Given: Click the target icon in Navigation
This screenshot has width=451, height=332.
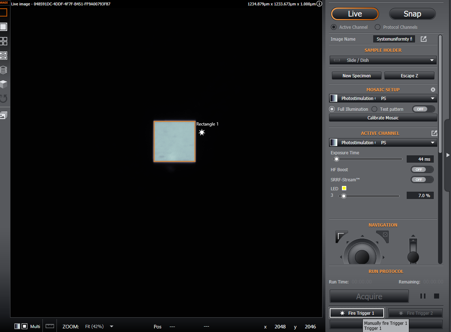Looking at the screenshot, I should pos(385,235).
